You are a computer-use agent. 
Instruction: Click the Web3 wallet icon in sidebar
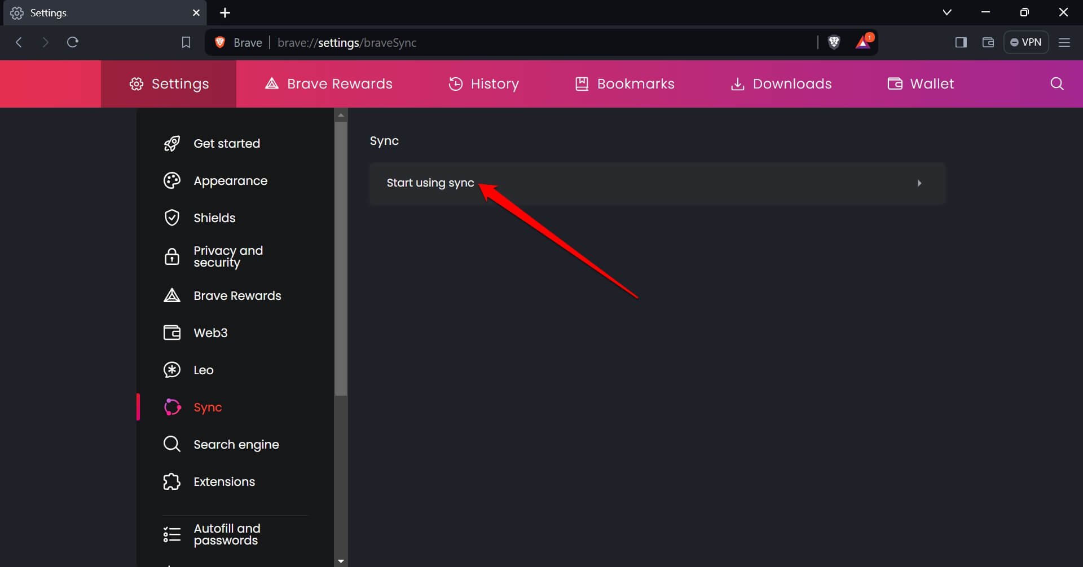coord(171,333)
